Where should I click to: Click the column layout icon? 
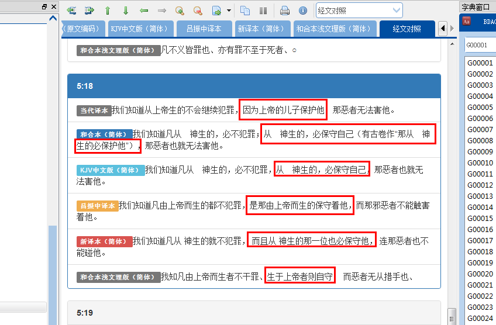(263, 11)
